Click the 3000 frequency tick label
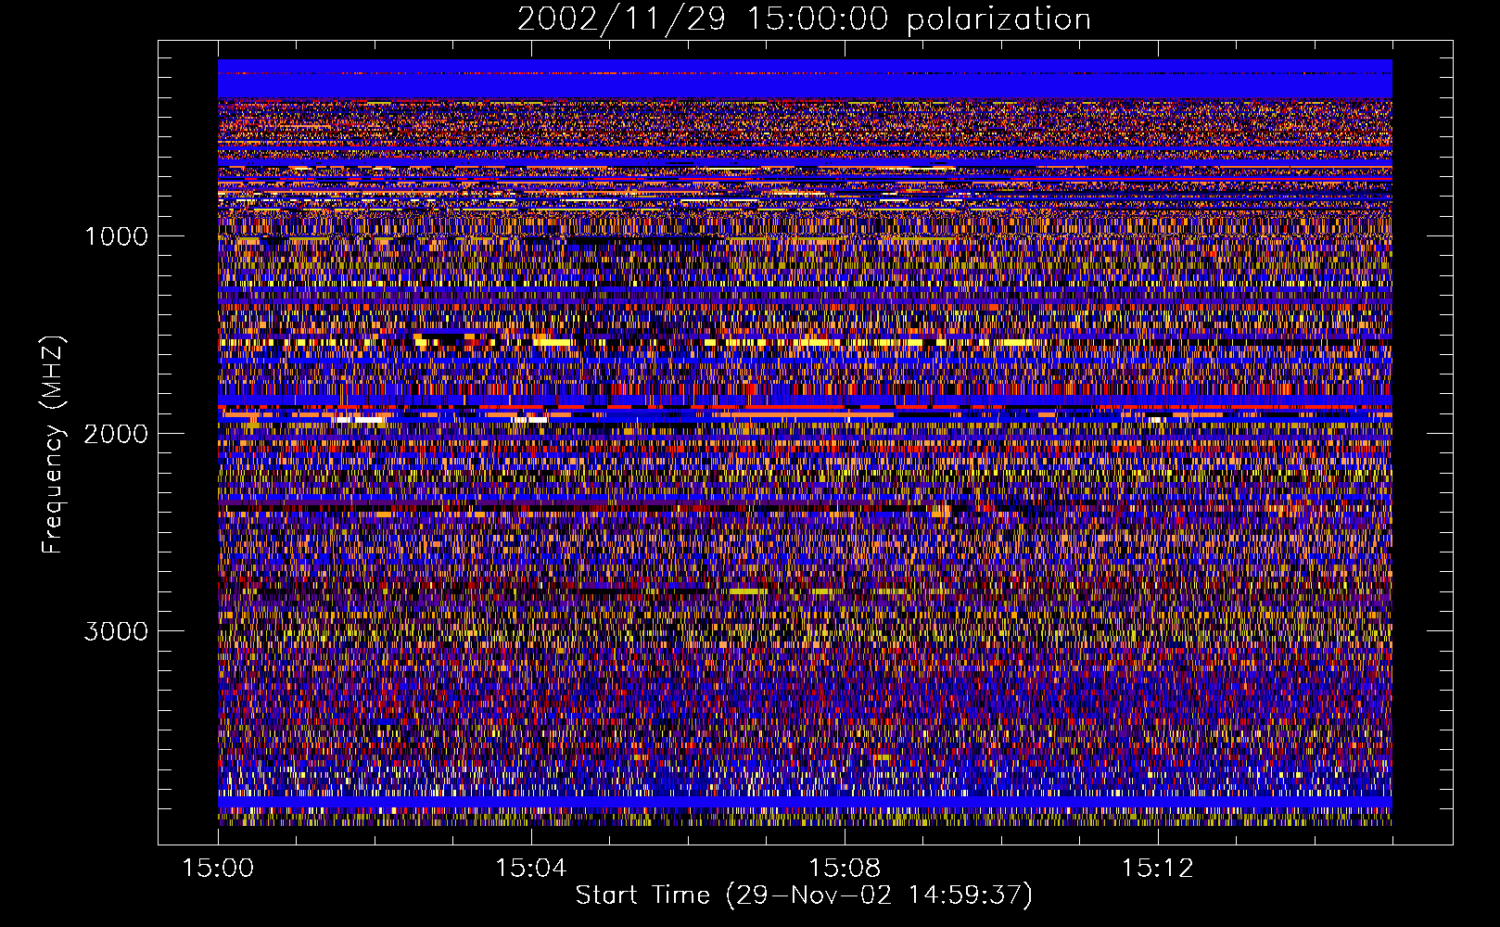1500x927 pixels. tap(116, 631)
